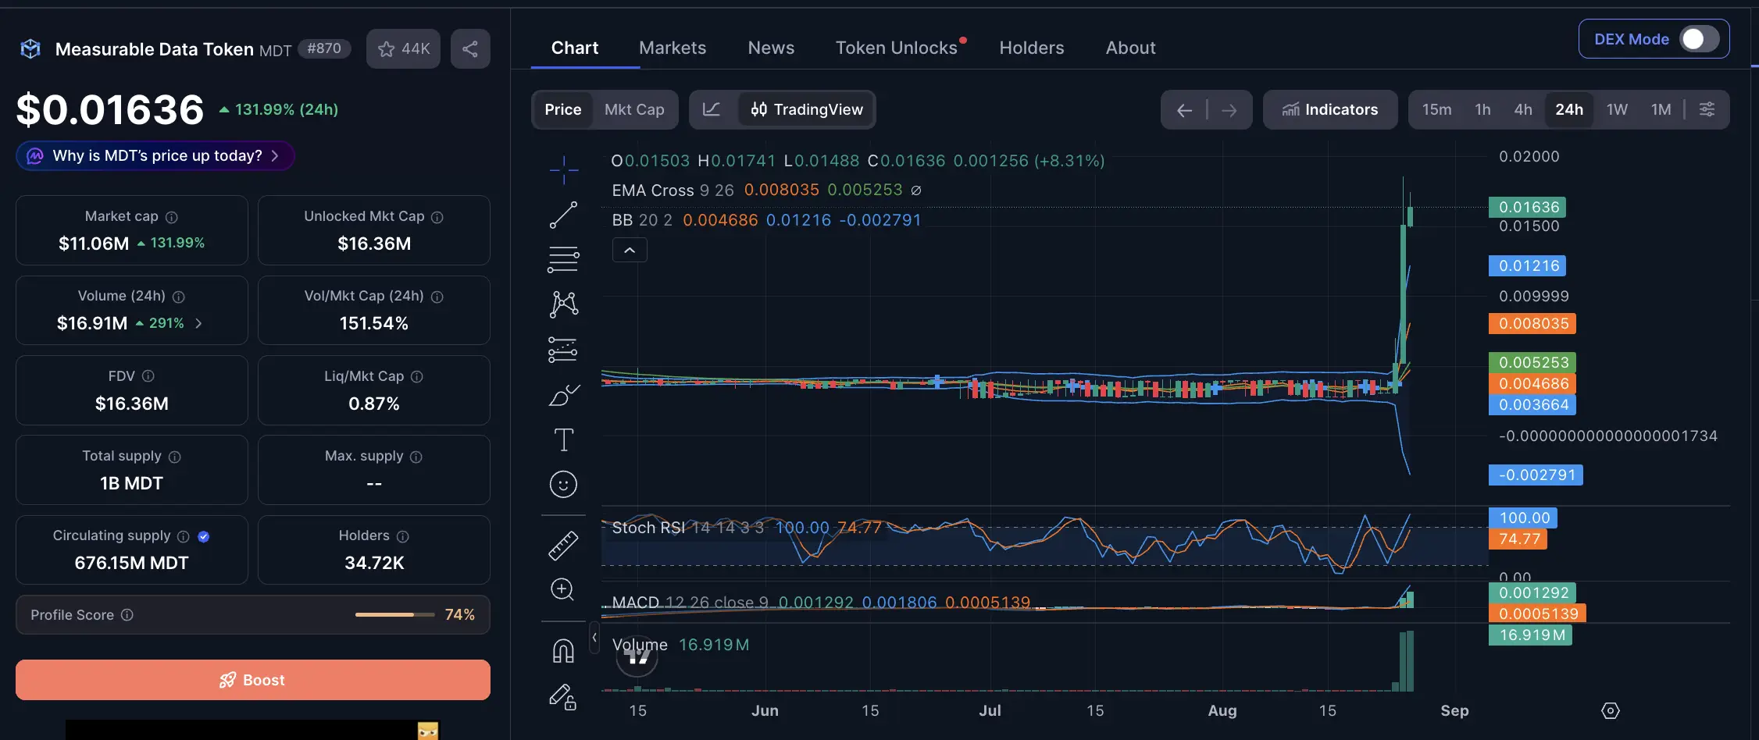Click the undo back arrow

pos(1184,110)
